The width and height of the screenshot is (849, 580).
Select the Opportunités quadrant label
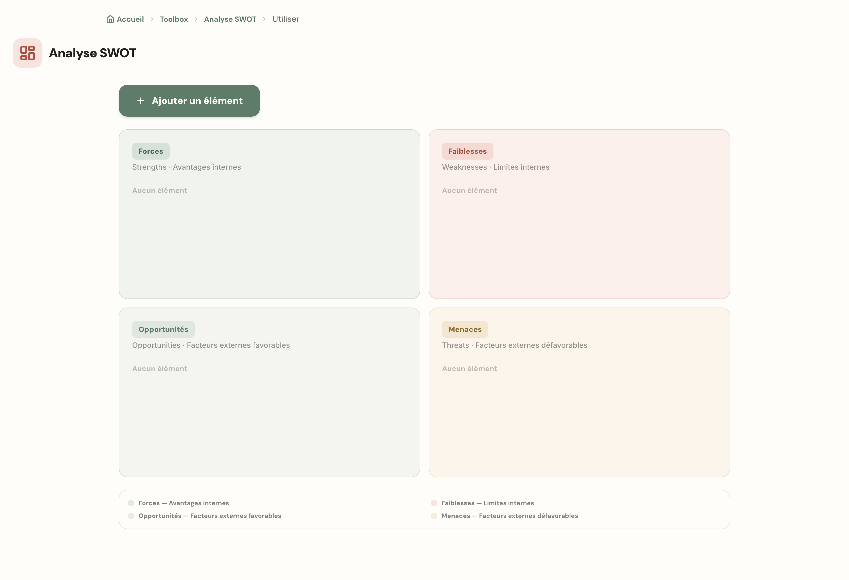(163, 329)
